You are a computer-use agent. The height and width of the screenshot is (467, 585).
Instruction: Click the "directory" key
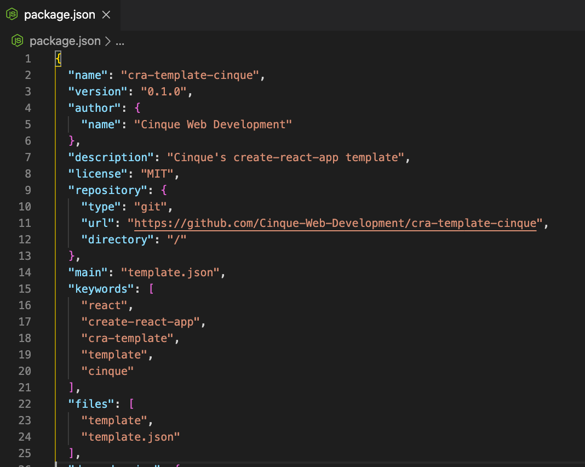pyautogui.click(x=118, y=240)
